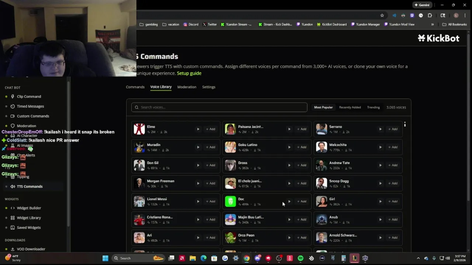
Task: Add the Andrew Tate voice
Action: click(393, 165)
